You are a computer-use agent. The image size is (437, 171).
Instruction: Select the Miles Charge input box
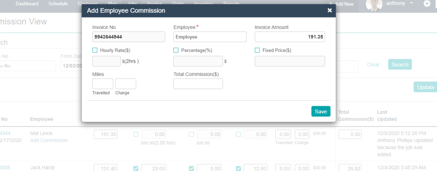pyautogui.click(x=125, y=84)
